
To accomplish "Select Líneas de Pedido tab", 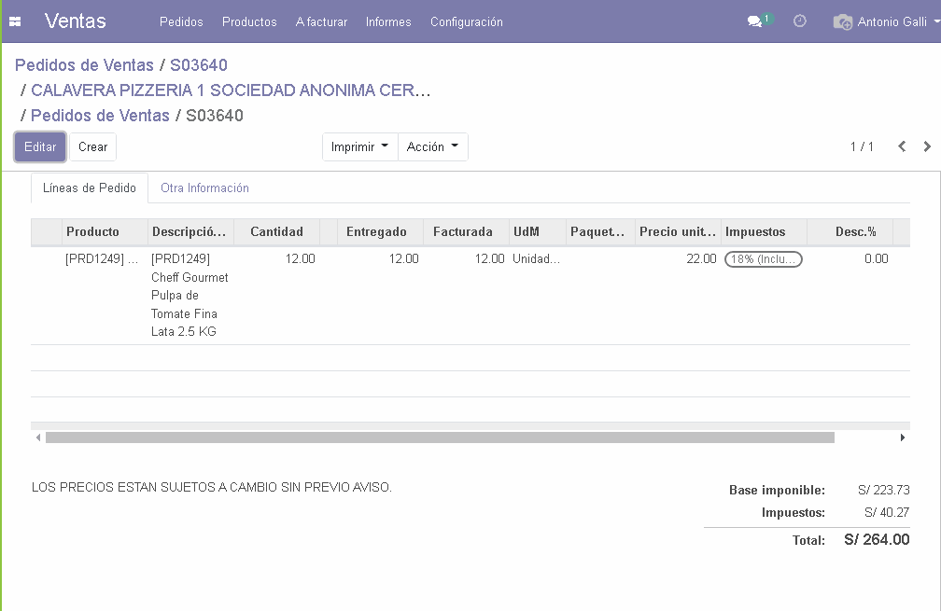I will coord(90,187).
